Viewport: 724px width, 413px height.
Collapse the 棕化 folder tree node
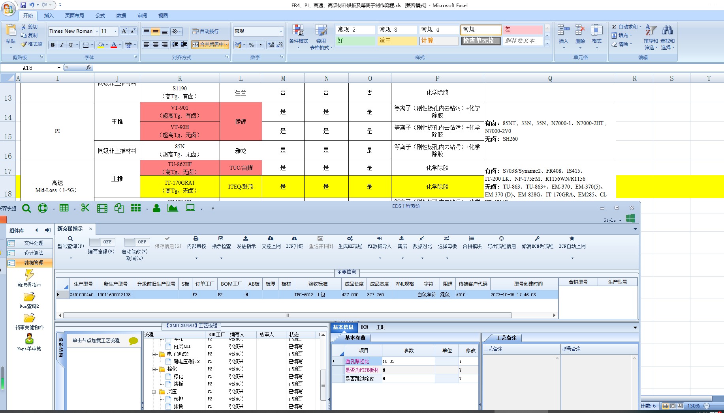click(x=154, y=369)
